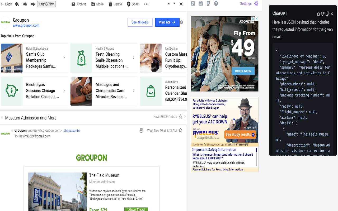Copy the ChatGPT response
This screenshot has height=211, width=338.
pos(327,14)
